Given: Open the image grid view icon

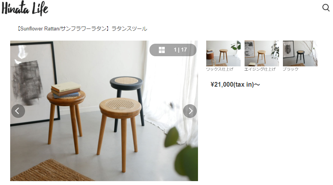Looking at the screenshot, I should [162, 50].
